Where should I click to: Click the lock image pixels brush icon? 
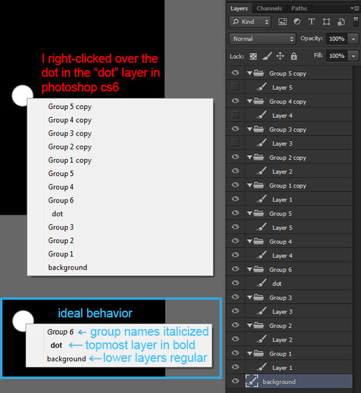tap(267, 56)
